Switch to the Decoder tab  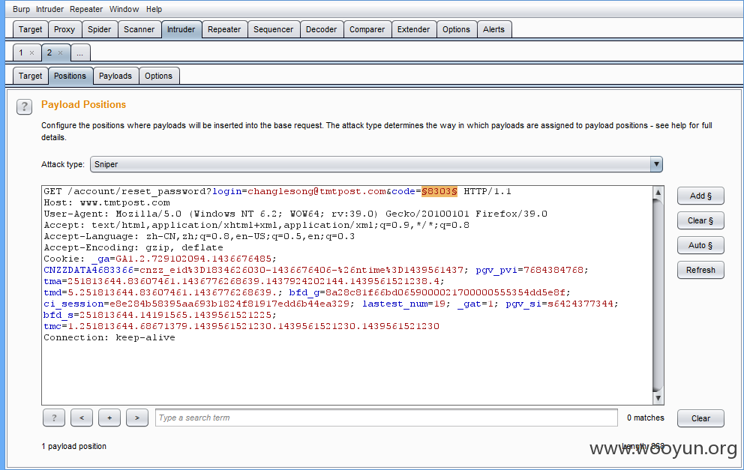click(x=321, y=29)
